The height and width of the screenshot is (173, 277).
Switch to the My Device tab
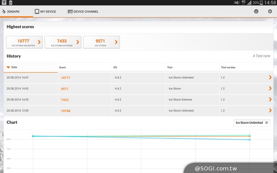click(x=46, y=12)
